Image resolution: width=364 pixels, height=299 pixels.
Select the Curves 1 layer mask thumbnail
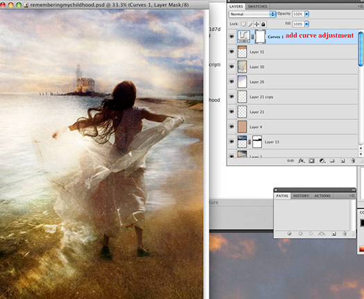click(260, 37)
